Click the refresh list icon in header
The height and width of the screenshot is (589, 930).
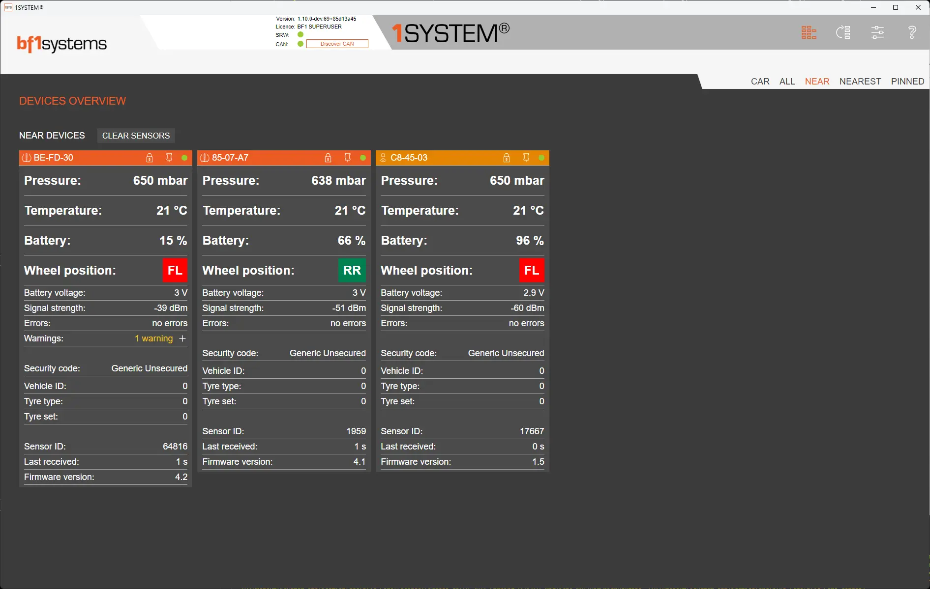coord(843,32)
